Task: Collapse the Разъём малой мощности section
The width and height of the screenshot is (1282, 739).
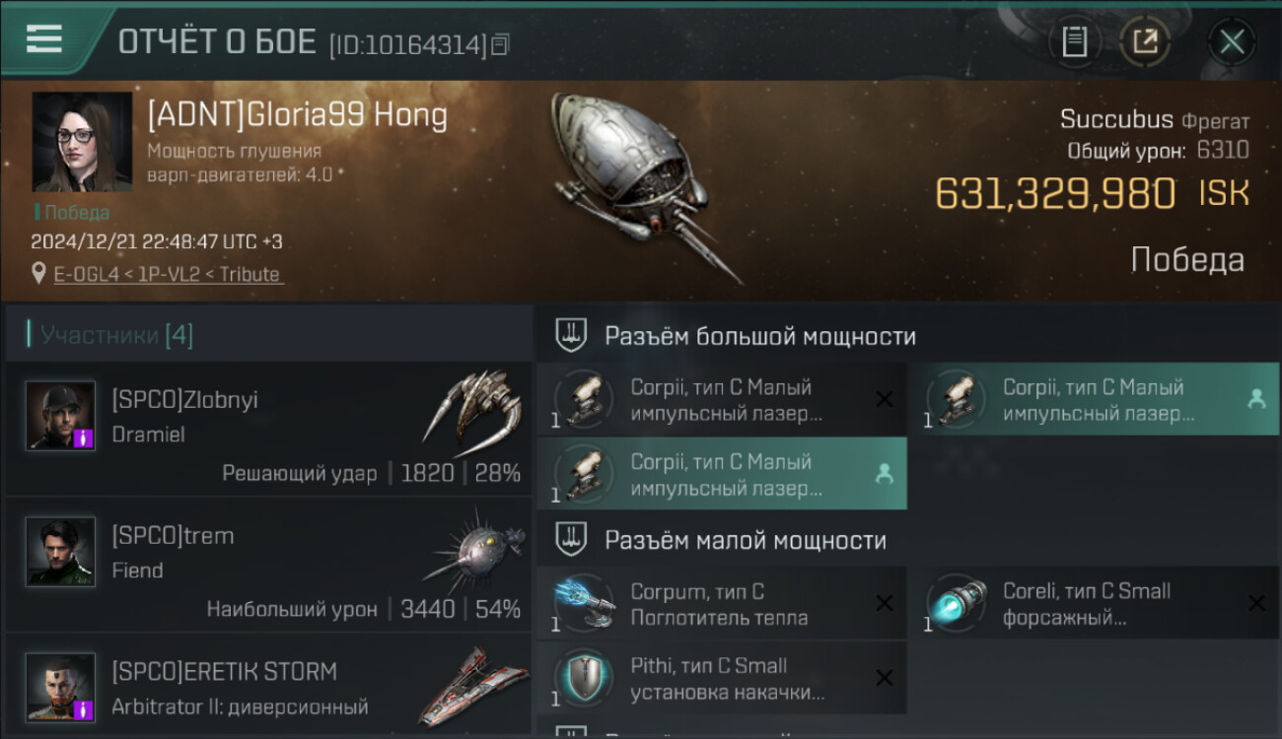Action: click(x=908, y=540)
